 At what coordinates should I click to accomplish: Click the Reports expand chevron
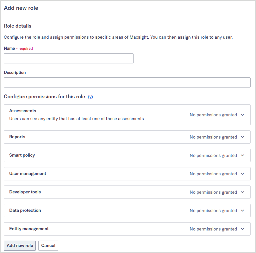pyautogui.click(x=242, y=137)
